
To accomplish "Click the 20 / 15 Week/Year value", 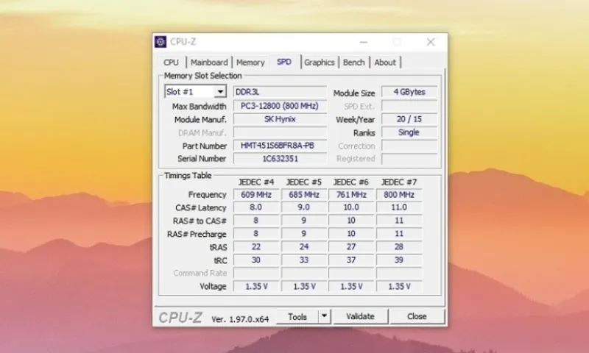I will (409, 119).
